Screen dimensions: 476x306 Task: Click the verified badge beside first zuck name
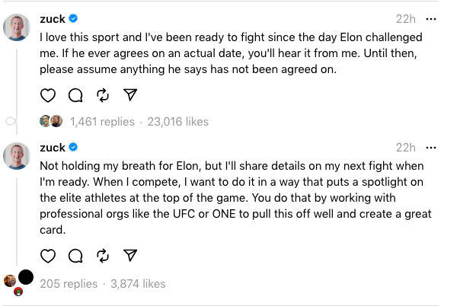pyautogui.click(x=74, y=18)
